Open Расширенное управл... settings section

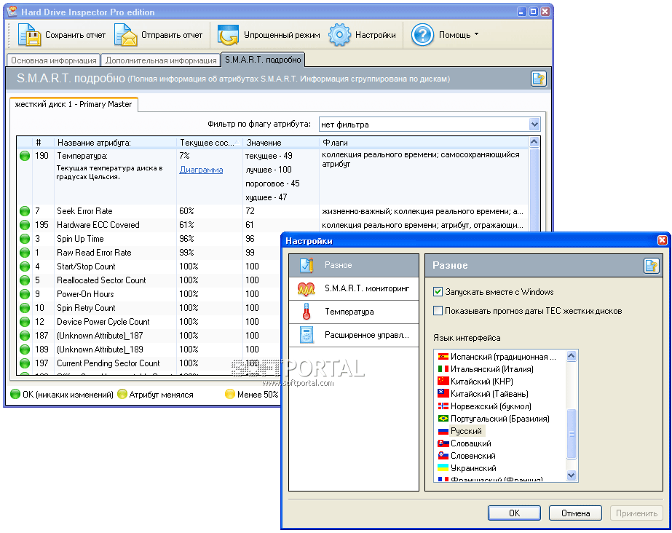[x=354, y=335]
